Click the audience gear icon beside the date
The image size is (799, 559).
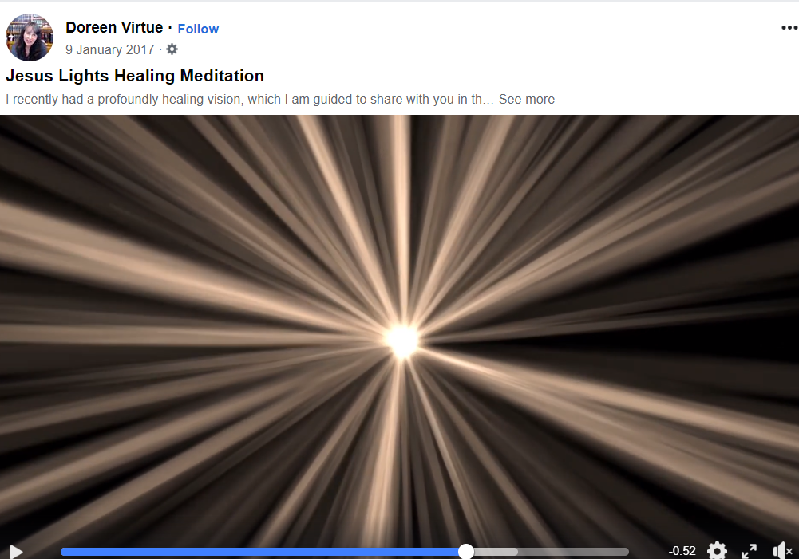(172, 49)
